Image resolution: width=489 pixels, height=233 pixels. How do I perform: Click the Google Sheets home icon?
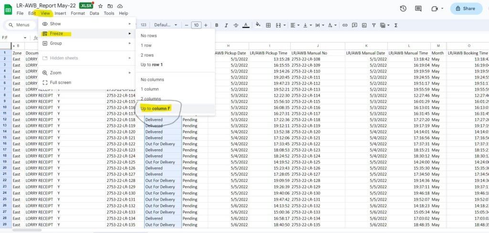[x=8, y=10]
